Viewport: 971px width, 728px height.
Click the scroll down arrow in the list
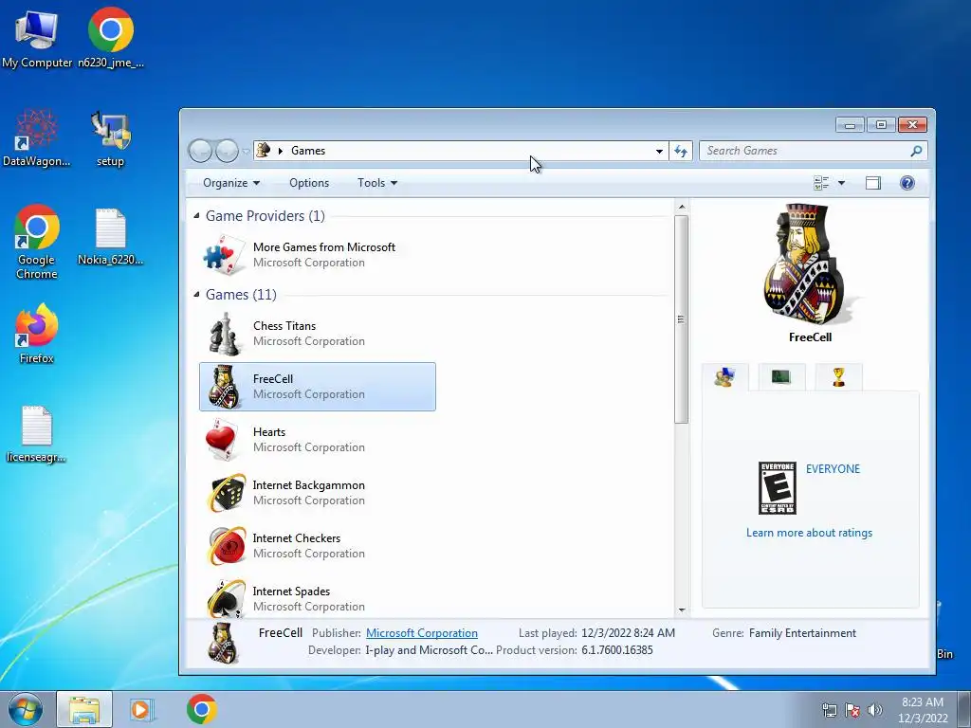pyautogui.click(x=681, y=610)
